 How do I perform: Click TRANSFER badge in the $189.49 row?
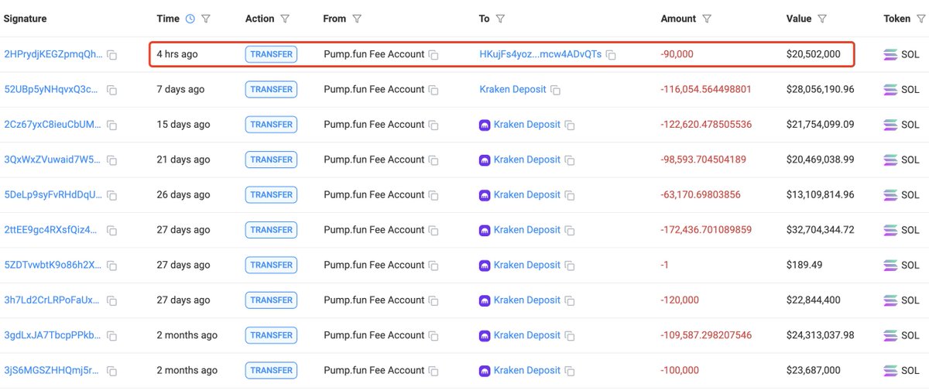[x=271, y=265]
